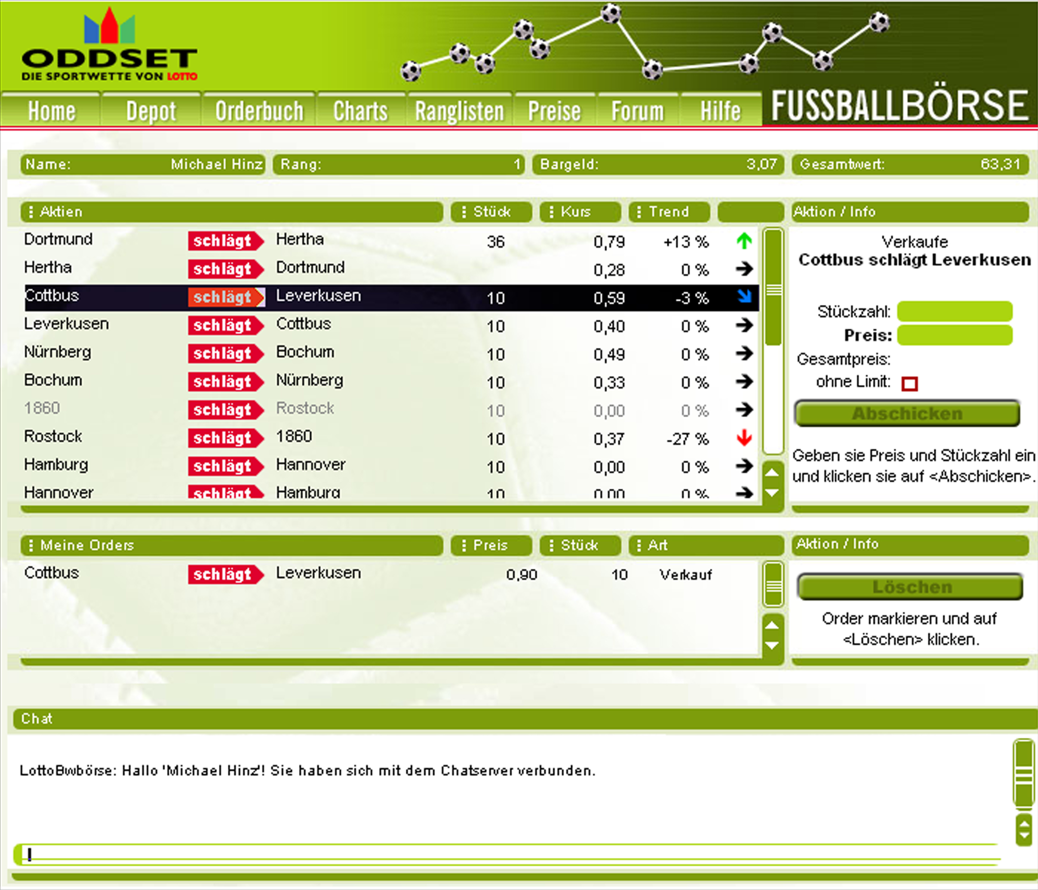Select the Nürnberg schlägt Bochum stock
This screenshot has height=890, width=1038.
point(391,354)
